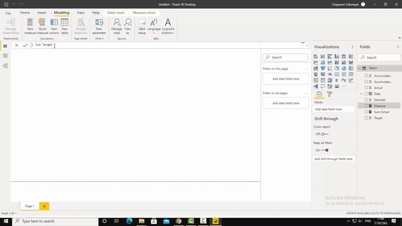Select Page 1 tab
The image size is (402, 226).
(x=30, y=206)
